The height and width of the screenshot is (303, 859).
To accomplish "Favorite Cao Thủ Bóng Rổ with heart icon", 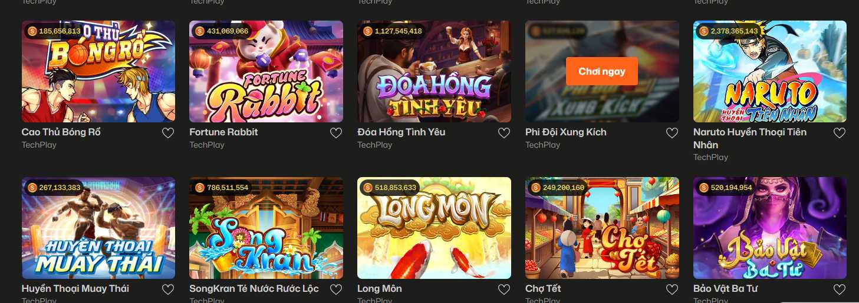I will click(x=168, y=133).
